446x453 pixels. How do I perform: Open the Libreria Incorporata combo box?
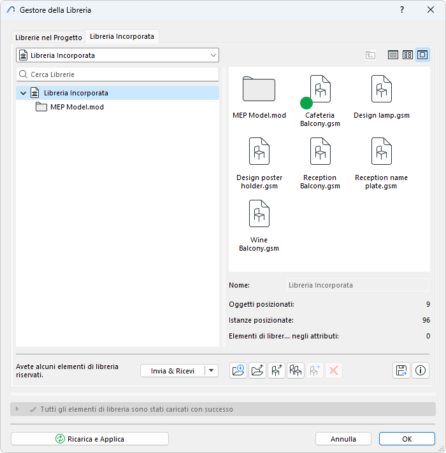pyautogui.click(x=117, y=55)
